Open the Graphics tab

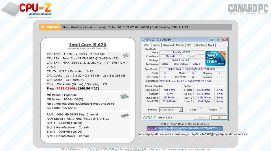(x=200, y=45)
